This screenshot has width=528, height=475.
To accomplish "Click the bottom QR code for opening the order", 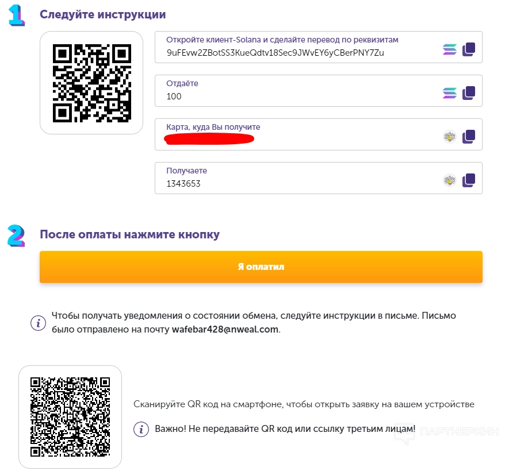I will tap(70, 417).
